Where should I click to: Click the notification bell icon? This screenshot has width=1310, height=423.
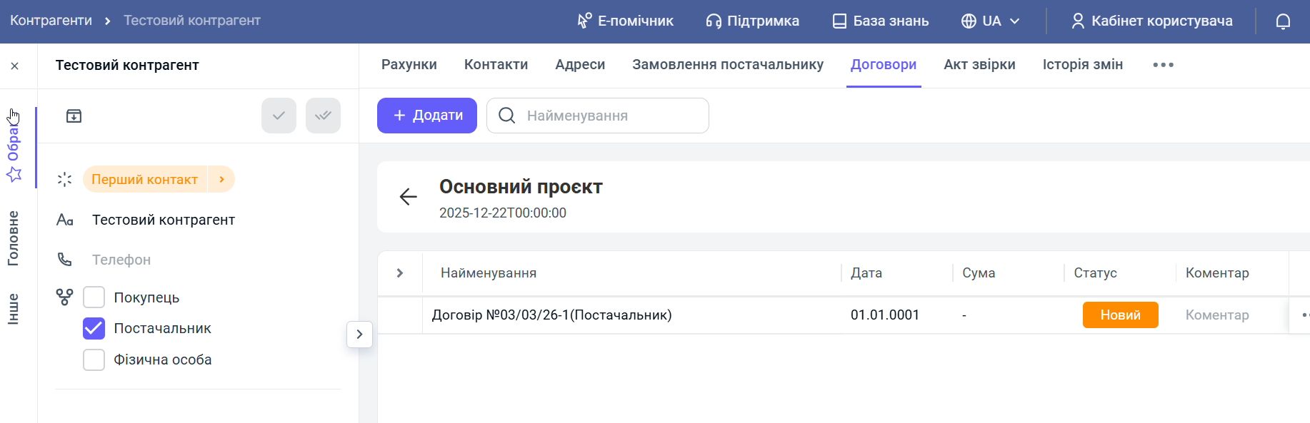point(1283,21)
